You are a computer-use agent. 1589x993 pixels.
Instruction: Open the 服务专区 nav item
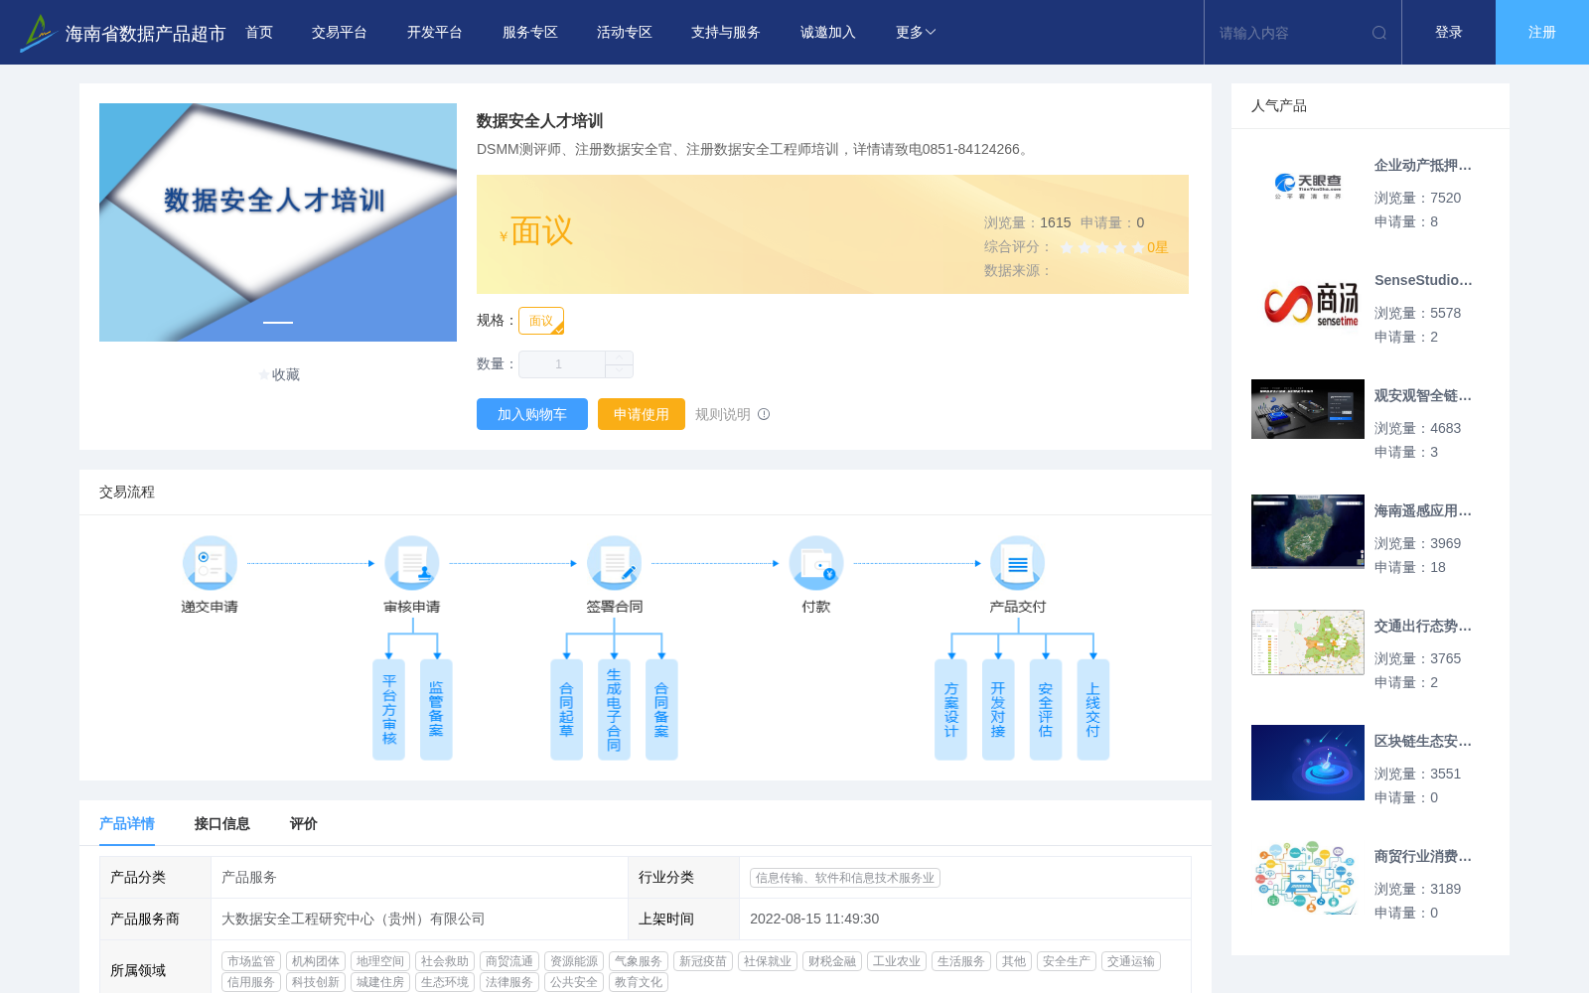[530, 33]
